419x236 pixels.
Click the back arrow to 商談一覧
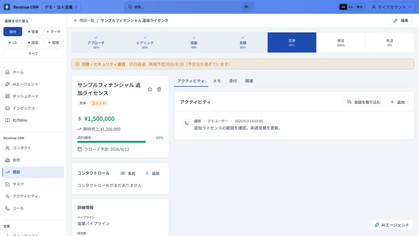(x=76, y=20)
